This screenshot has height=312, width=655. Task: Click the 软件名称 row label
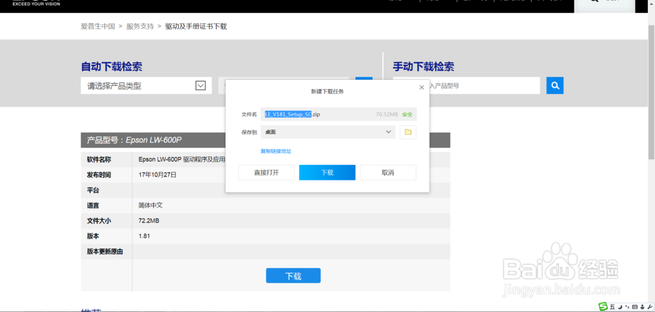click(99, 160)
